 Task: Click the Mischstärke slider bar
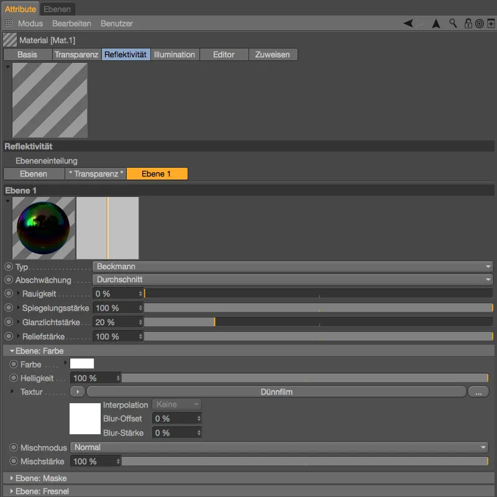(305, 461)
